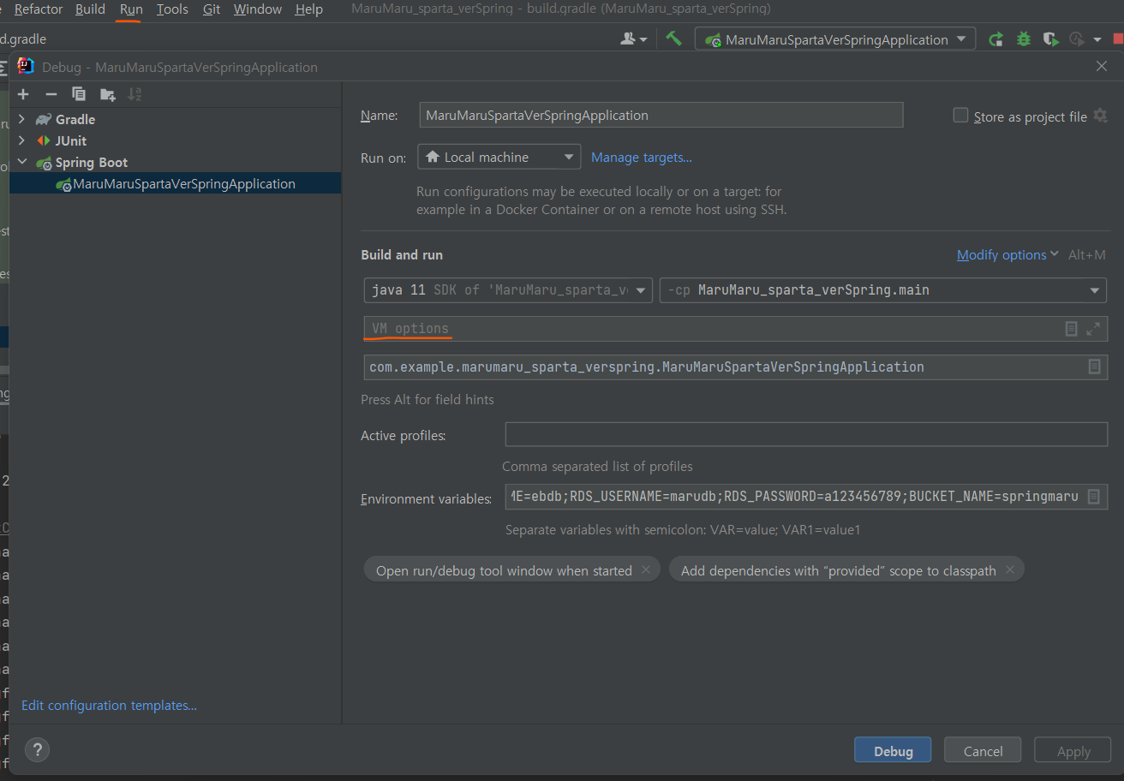Focus the Active profiles input field
The width and height of the screenshot is (1124, 781).
click(806, 434)
